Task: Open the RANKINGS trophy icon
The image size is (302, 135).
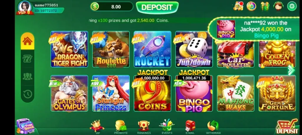Action: (x=144, y=127)
